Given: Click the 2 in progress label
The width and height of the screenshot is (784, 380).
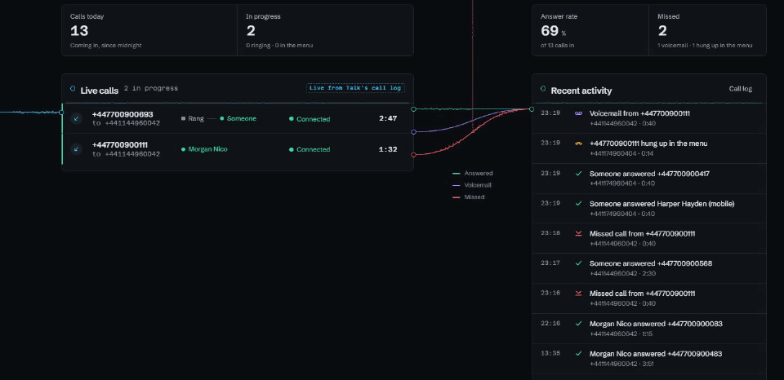Looking at the screenshot, I should click(x=151, y=88).
